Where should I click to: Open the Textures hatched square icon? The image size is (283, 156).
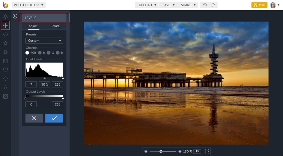coord(5,96)
